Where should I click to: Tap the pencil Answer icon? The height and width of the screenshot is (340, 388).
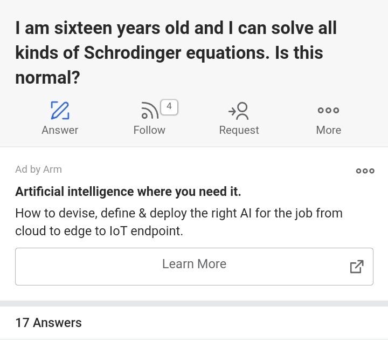point(60,110)
